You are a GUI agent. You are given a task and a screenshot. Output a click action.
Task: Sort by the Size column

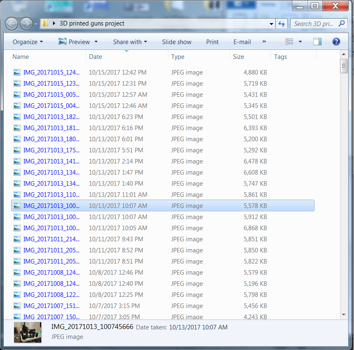pos(238,57)
